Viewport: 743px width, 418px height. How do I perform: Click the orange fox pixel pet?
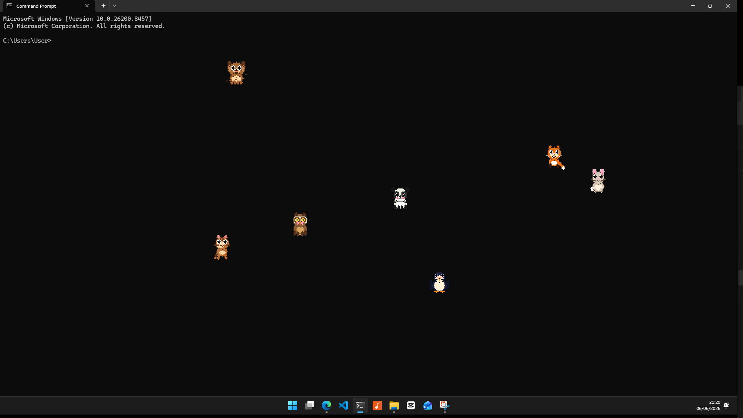click(555, 157)
